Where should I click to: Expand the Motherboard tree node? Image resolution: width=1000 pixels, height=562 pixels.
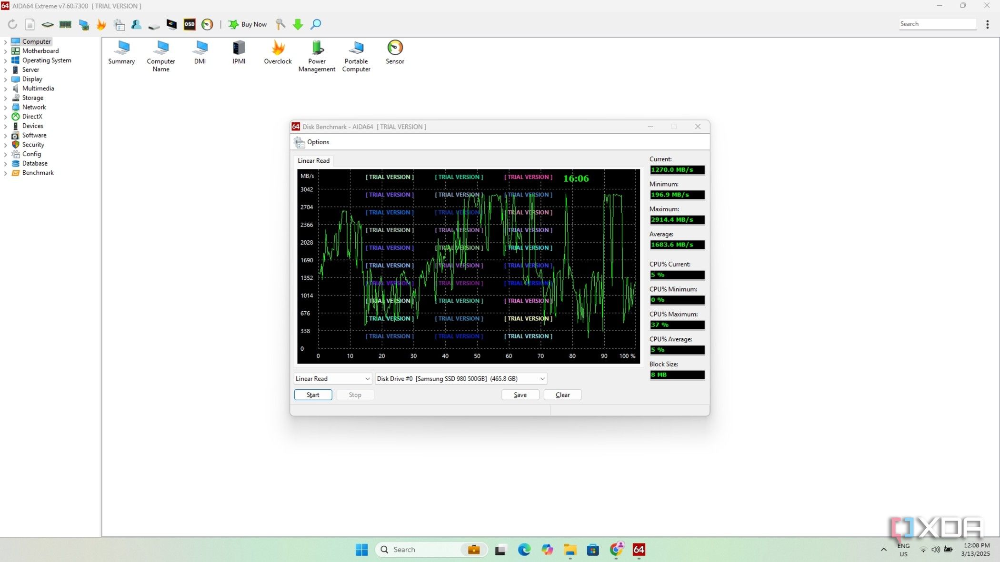(5, 51)
